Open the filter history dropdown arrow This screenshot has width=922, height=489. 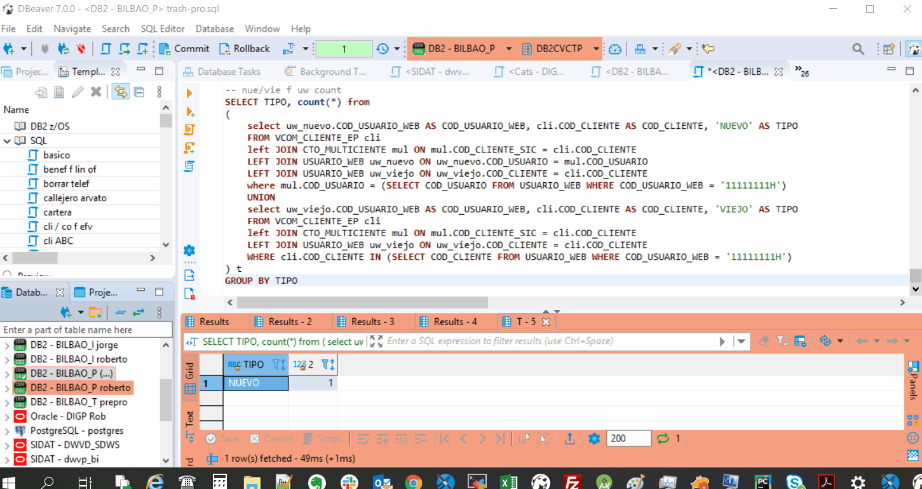coord(741,341)
